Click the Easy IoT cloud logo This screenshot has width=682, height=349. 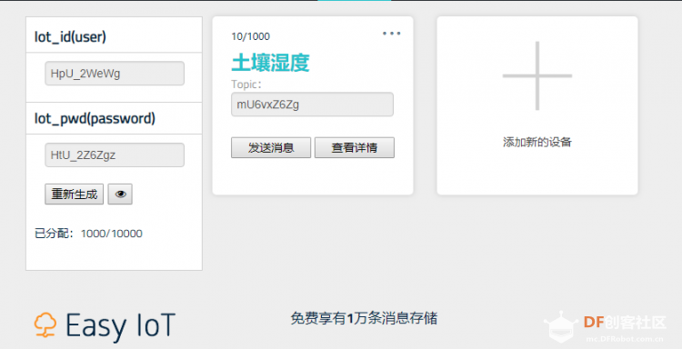pos(45,325)
